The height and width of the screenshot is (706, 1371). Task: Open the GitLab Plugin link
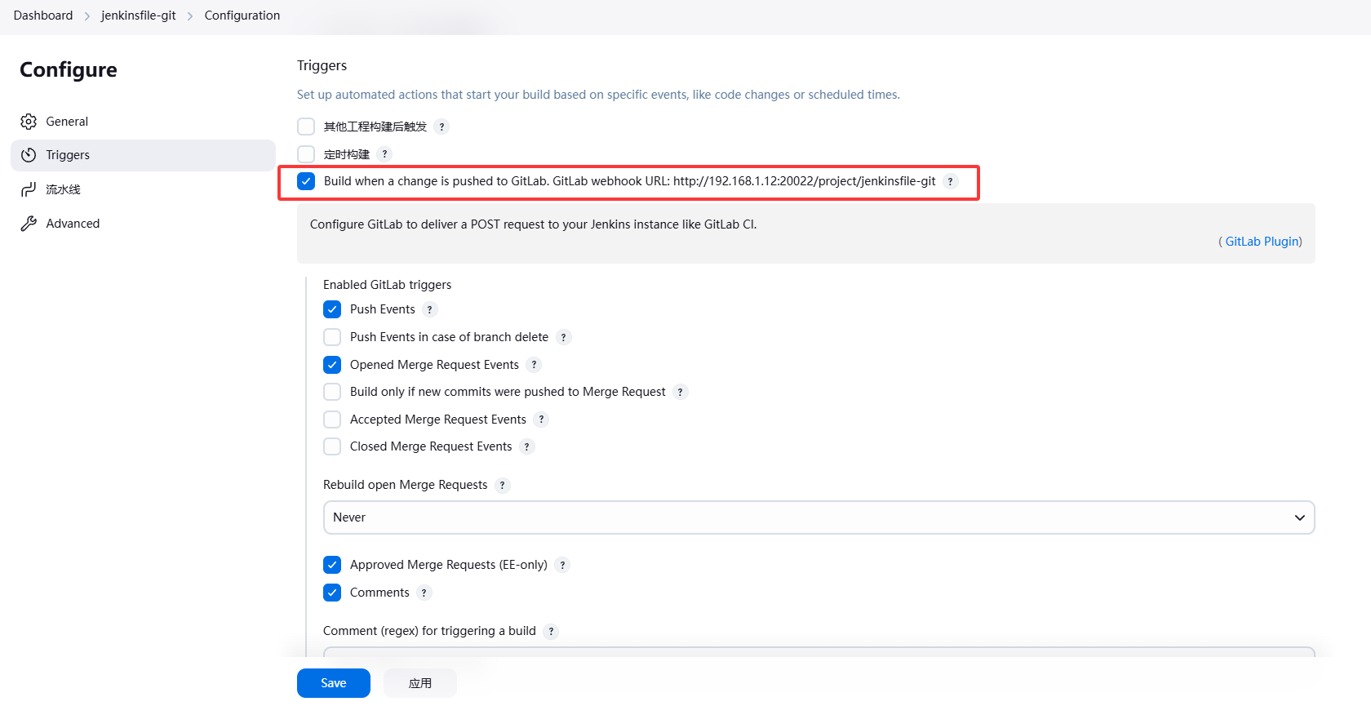(1262, 242)
